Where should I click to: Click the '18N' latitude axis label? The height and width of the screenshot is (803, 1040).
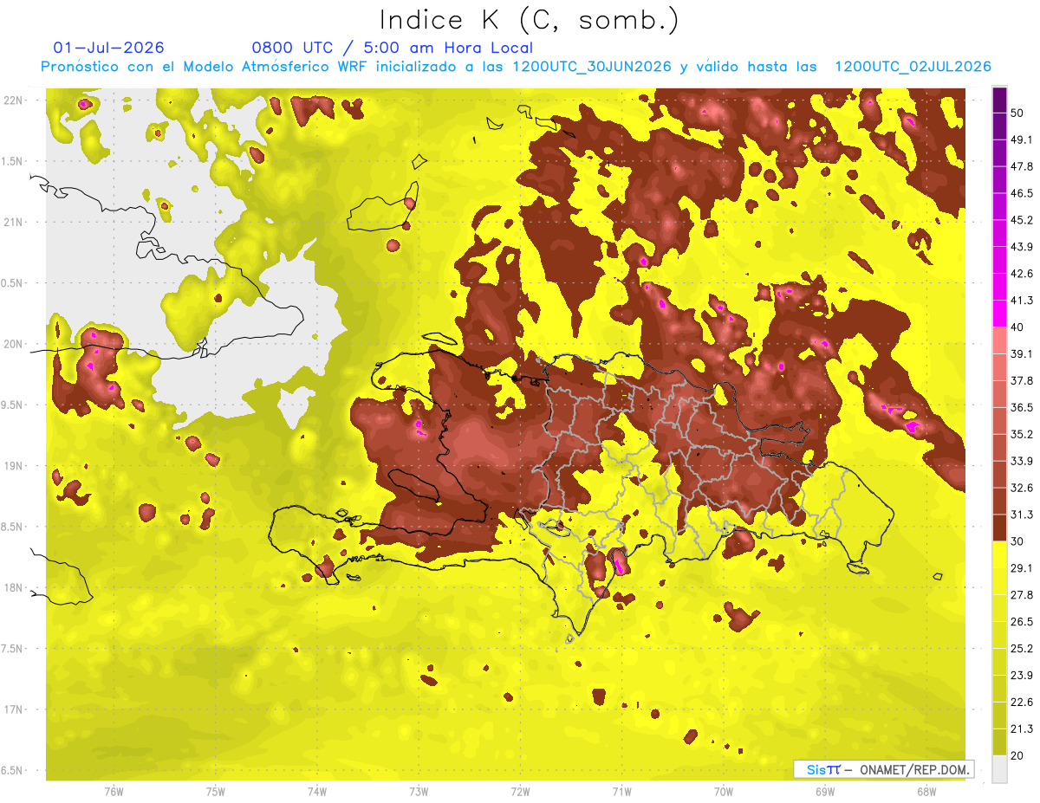[13, 587]
